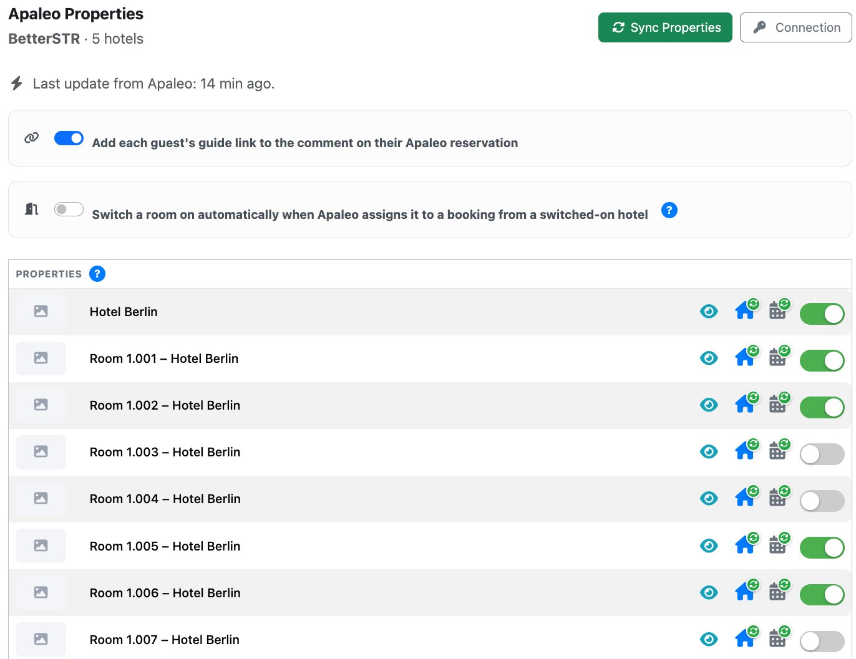The width and height of the screenshot is (856, 659).
Task: Sync Room 1.002 bookings calendar icon
Action: [779, 403]
